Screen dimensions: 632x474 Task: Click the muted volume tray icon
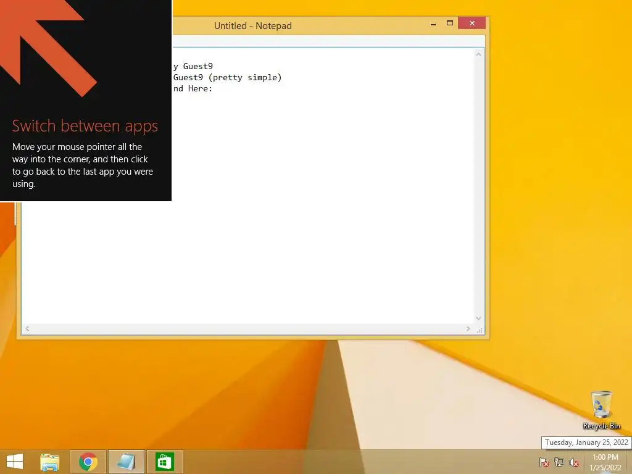[574, 462]
